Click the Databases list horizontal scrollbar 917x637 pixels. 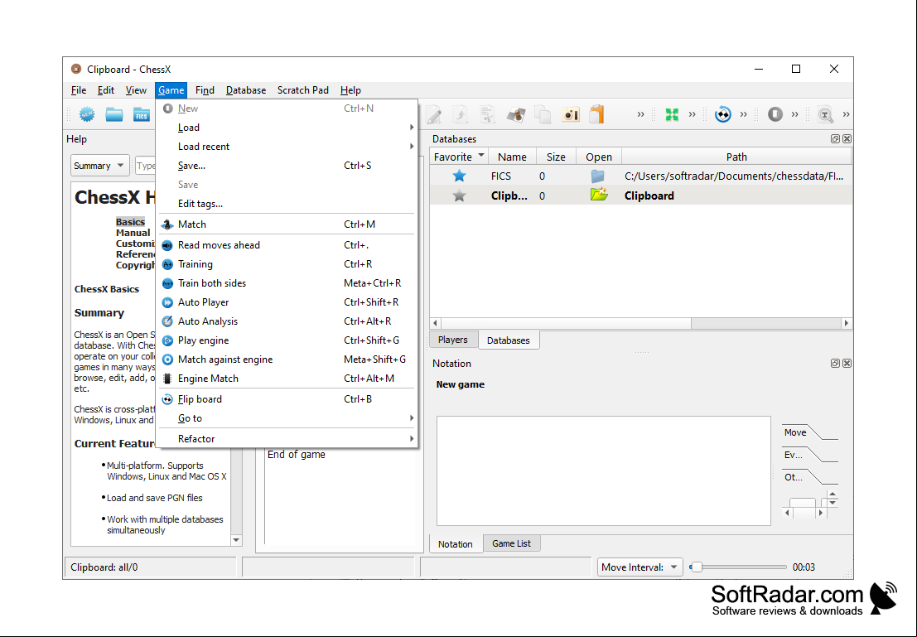pos(566,323)
